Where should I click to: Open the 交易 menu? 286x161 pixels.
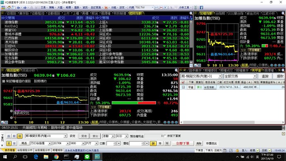pos(44,7)
